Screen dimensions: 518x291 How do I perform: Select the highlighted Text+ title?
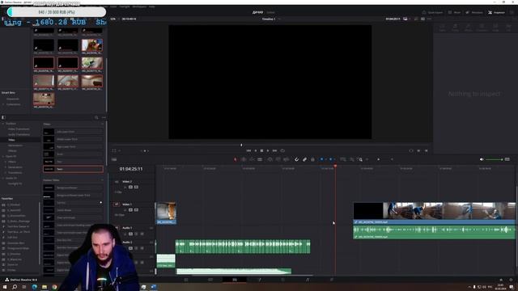pos(73,169)
